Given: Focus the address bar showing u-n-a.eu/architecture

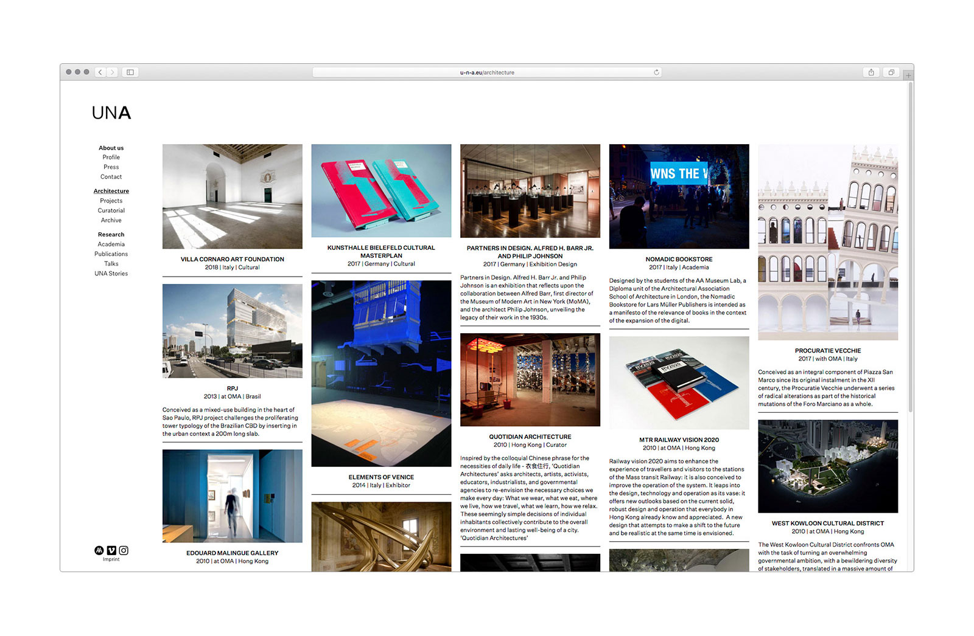Looking at the screenshot, I should 487,72.
